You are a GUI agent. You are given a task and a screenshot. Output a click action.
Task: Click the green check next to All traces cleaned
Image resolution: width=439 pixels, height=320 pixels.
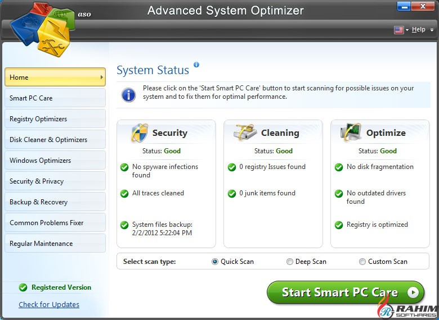pyautogui.click(x=124, y=194)
